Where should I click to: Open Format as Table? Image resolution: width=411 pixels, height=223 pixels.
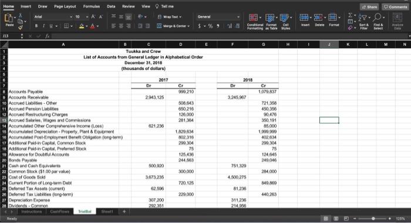point(271,22)
